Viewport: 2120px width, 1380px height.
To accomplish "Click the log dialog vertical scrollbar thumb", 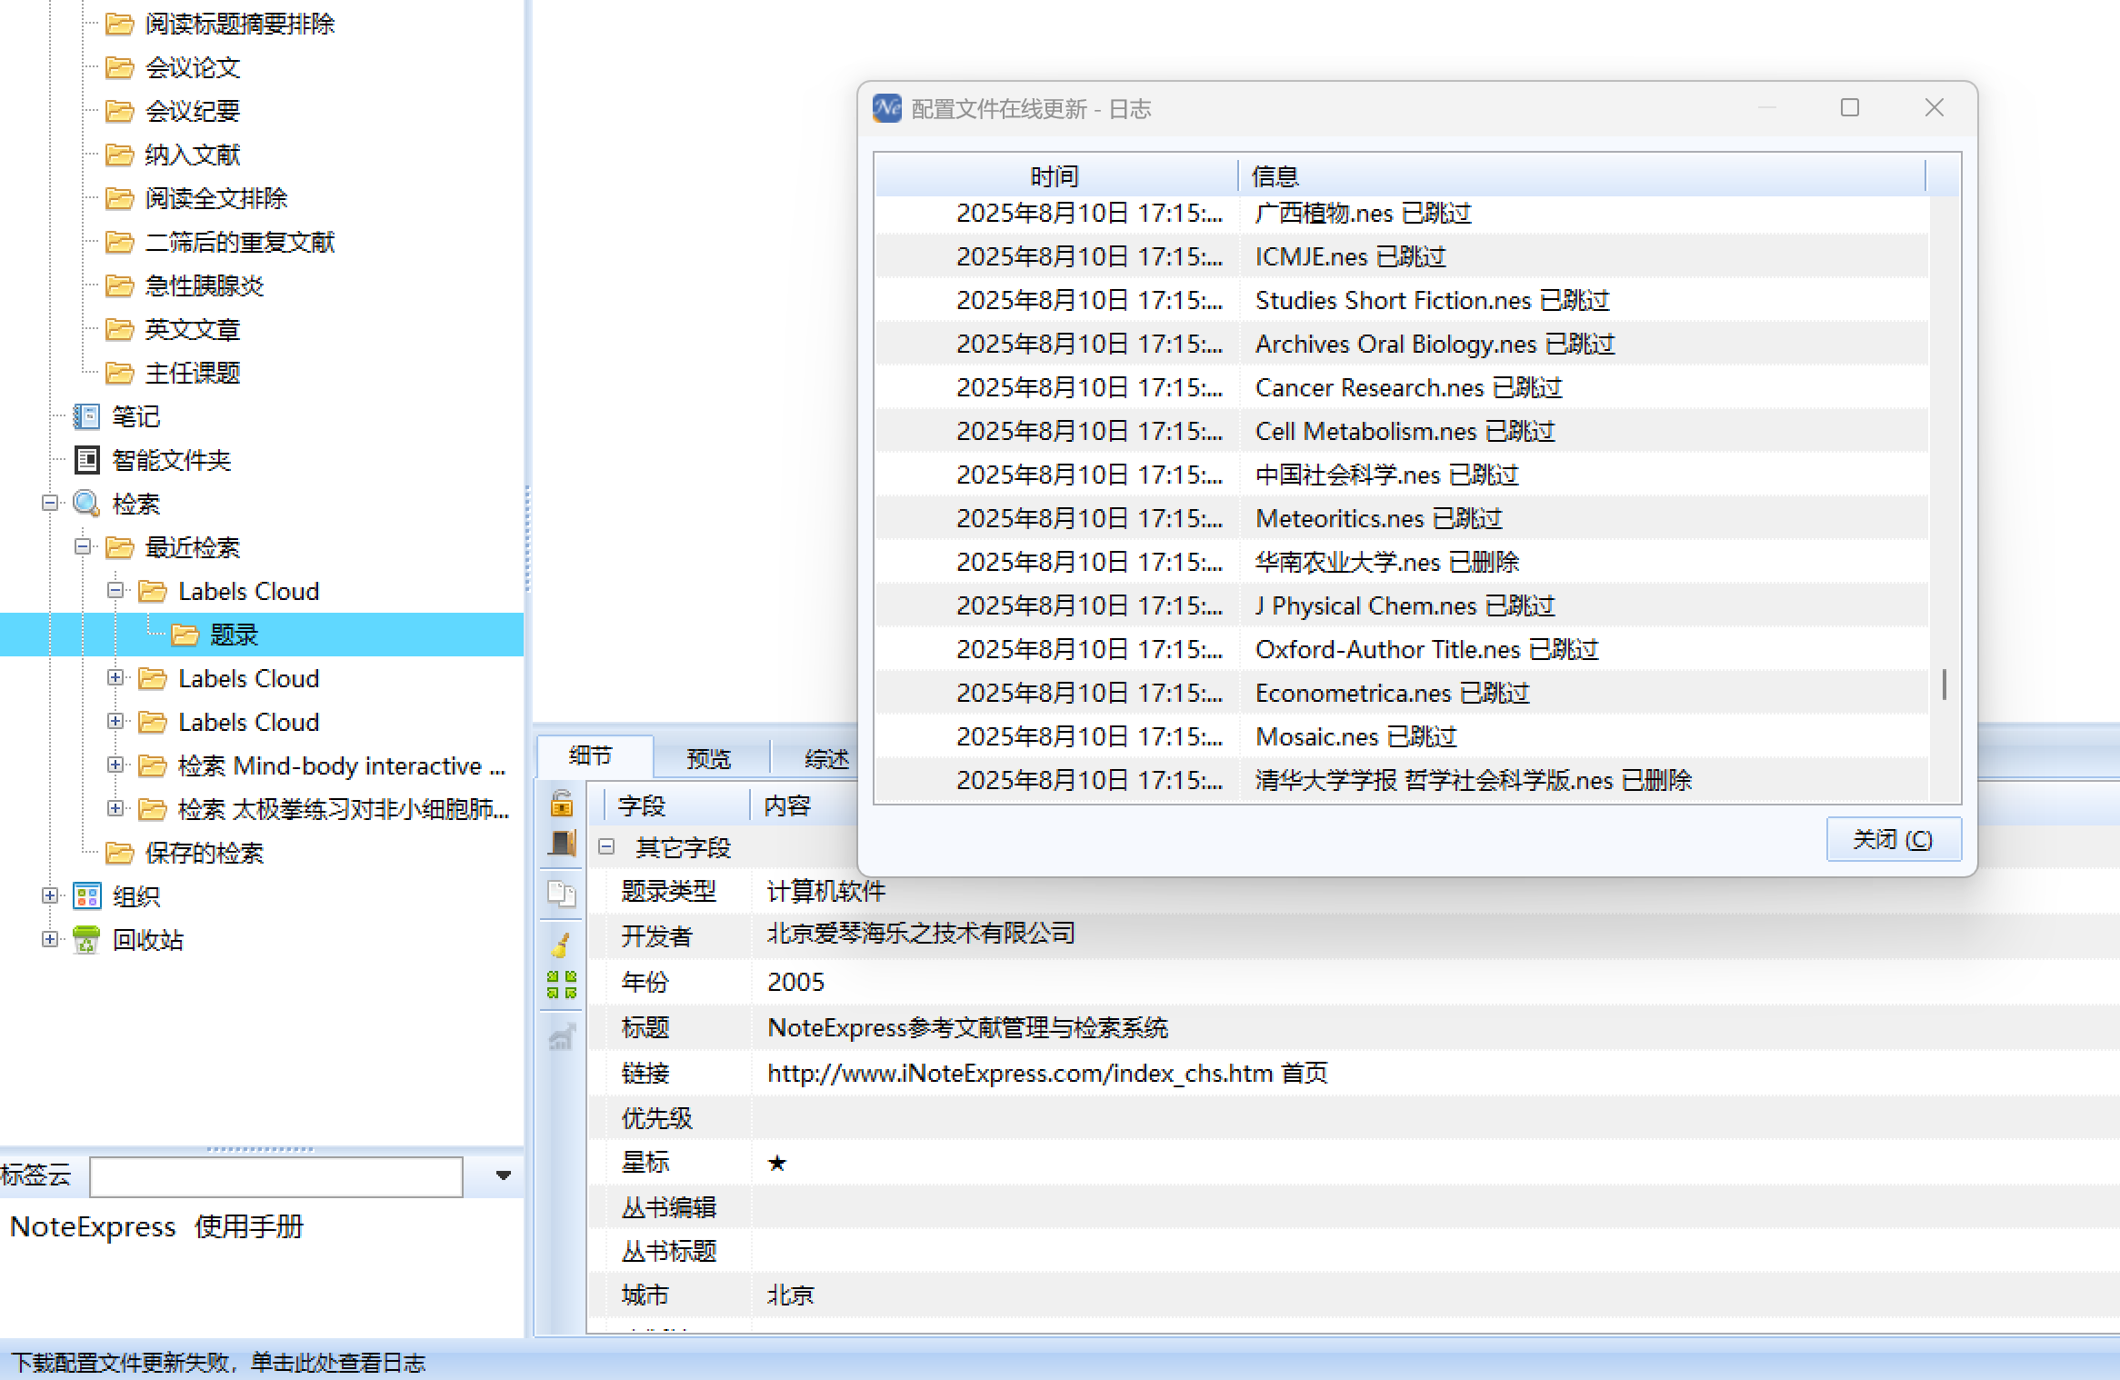I will pyautogui.click(x=1945, y=684).
